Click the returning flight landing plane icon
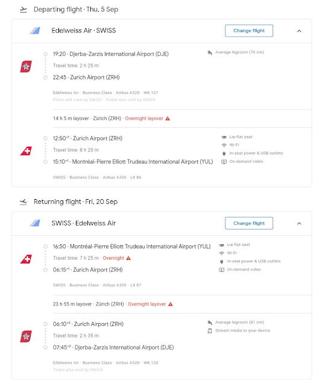Viewport: 332px width, 385px height. point(23,202)
